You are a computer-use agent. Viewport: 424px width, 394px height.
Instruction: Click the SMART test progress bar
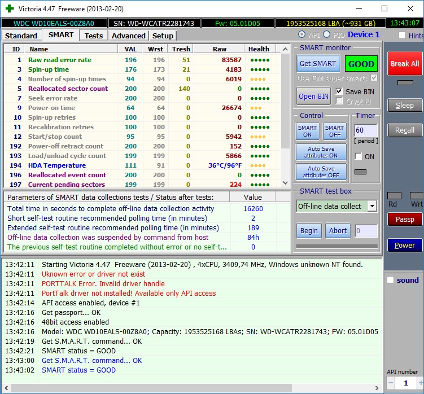point(337,246)
